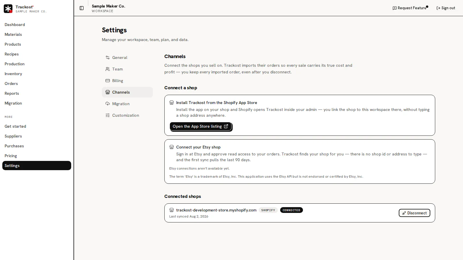
Task: Open Reports in the sidebar
Action: 37,93
